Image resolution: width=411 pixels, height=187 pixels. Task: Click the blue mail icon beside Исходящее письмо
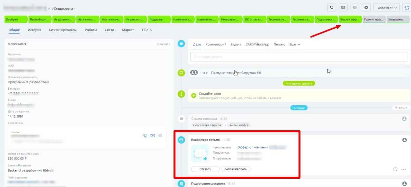181,140
